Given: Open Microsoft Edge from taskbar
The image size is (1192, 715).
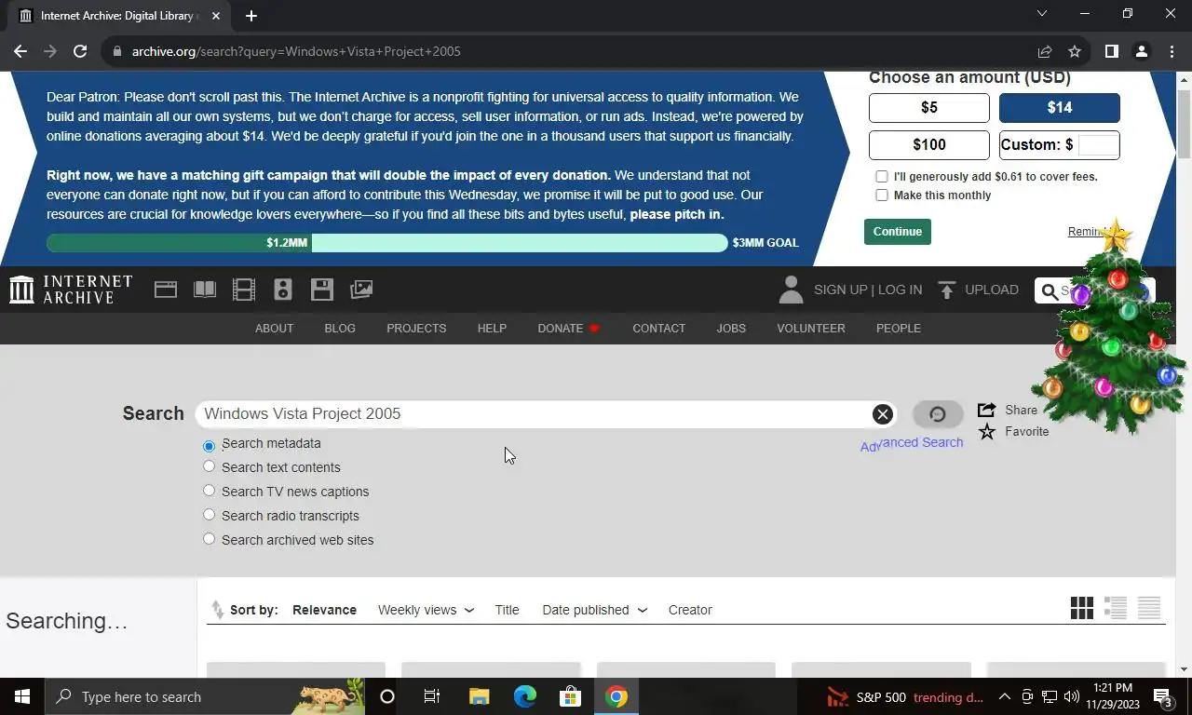Looking at the screenshot, I should click(525, 696).
